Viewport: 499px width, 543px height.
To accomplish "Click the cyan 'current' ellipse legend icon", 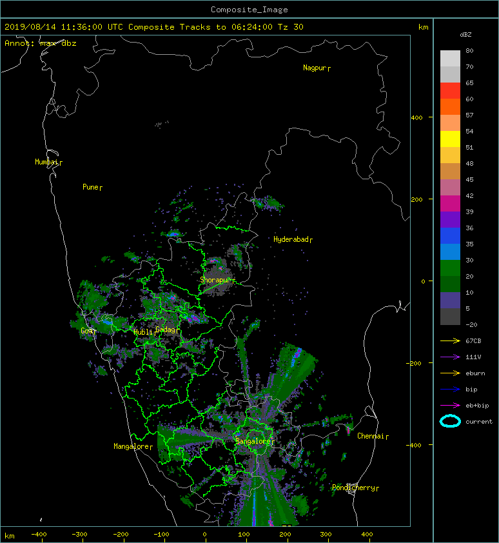I will click(x=450, y=421).
